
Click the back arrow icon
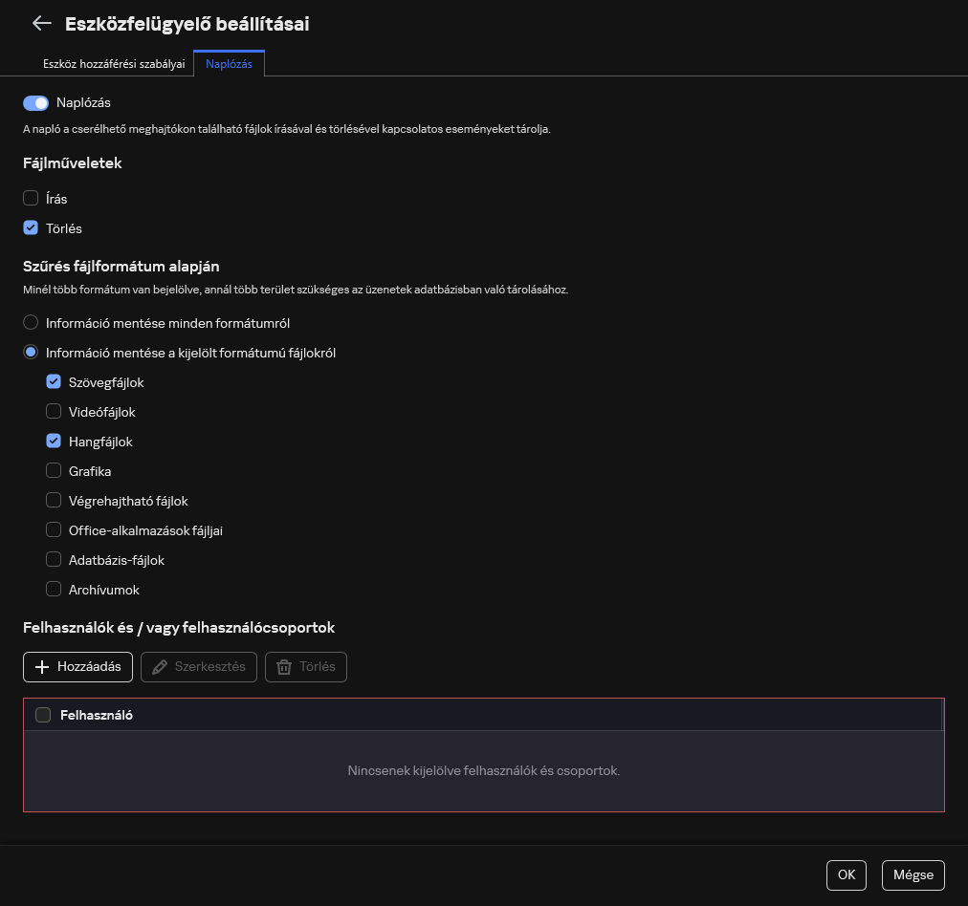click(41, 24)
